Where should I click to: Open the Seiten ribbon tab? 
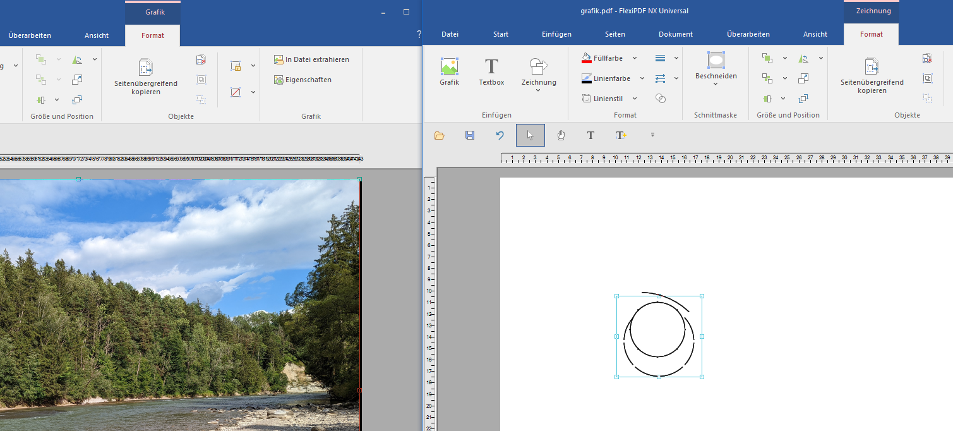(614, 34)
